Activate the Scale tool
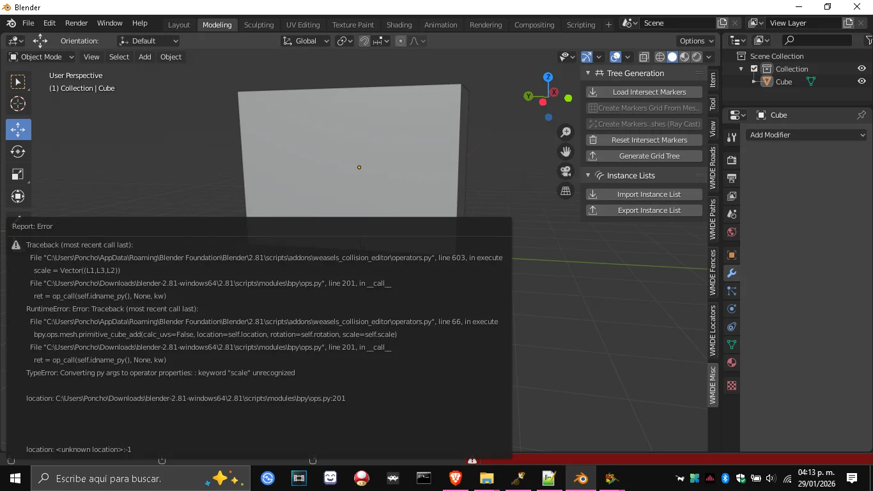The image size is (873, 491). (18, 175)
